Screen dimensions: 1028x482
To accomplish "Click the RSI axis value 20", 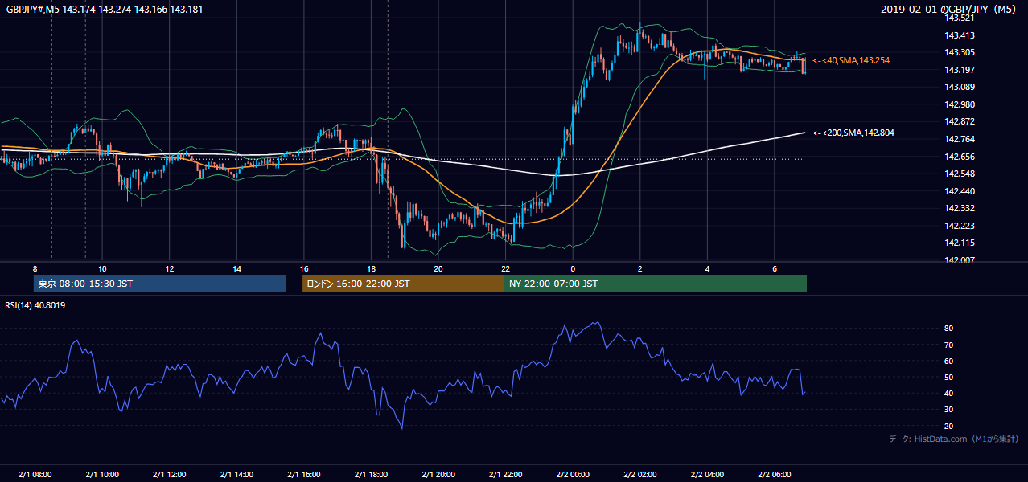I will [x=949, y=426].
